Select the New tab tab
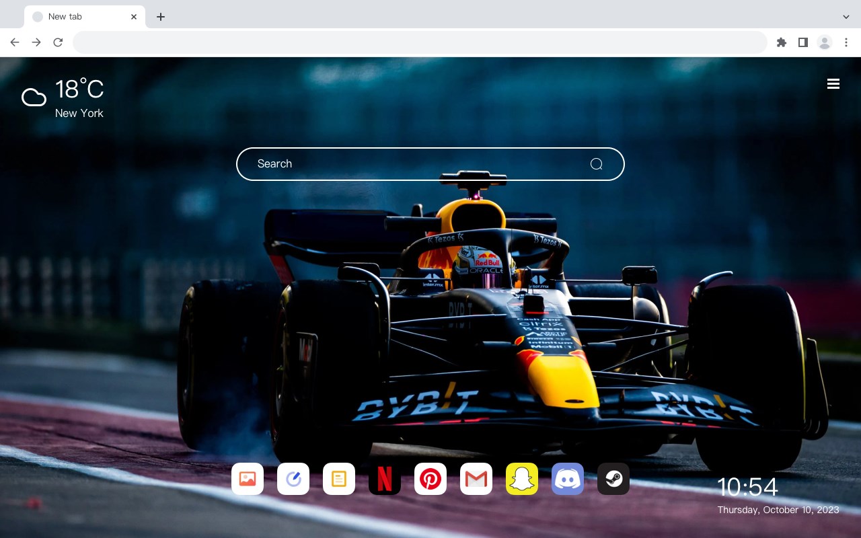 [85, 17]
